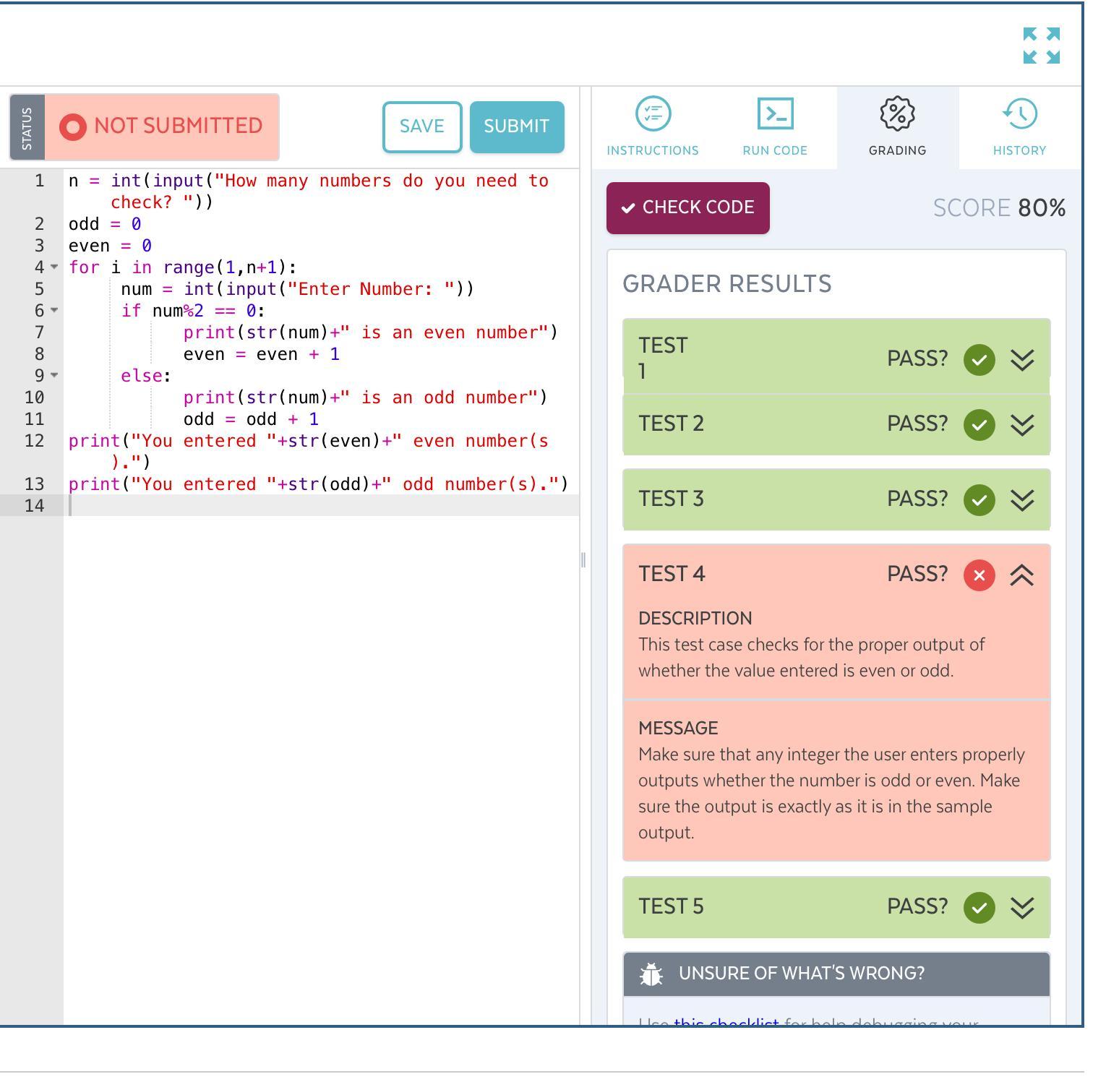Expand the Test 2 result chevron
1119x1082 pixels.
click(1021, 424)
